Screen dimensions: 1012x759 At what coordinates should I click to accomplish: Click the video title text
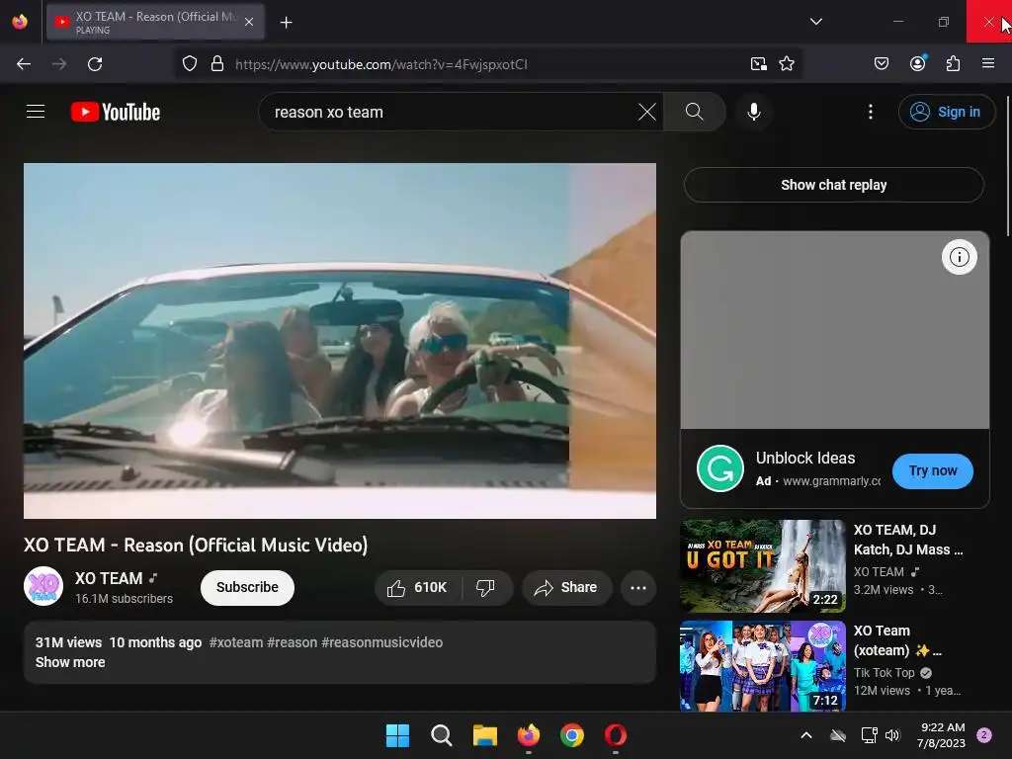coord(196,546)
